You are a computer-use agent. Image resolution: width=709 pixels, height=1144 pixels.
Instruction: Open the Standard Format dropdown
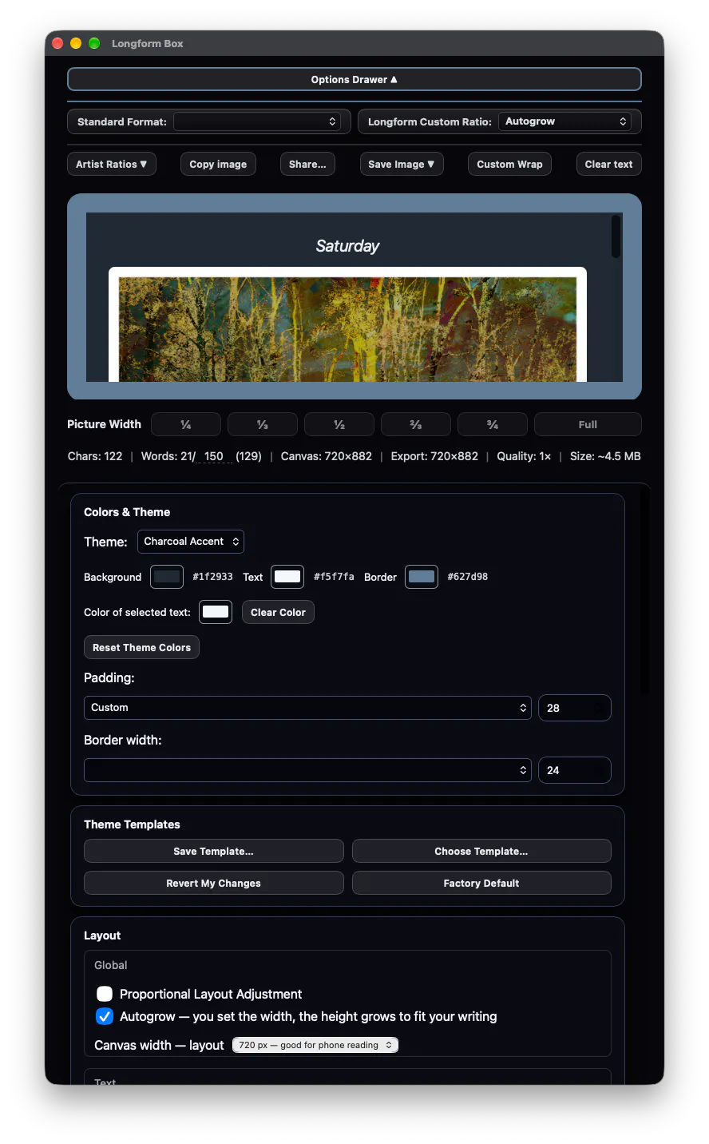coord(257,121)
